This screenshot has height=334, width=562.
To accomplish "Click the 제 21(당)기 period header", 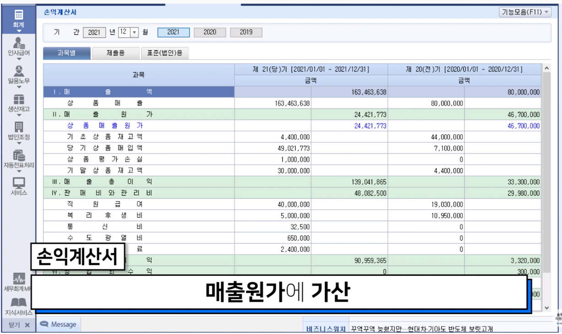I will click(311, 70).
